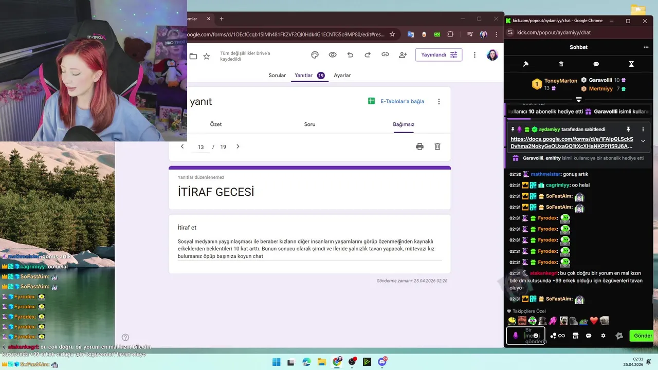Screen dimensions: 658x370
Task: Move form to folder icon
Action: [x=193, y=57]
